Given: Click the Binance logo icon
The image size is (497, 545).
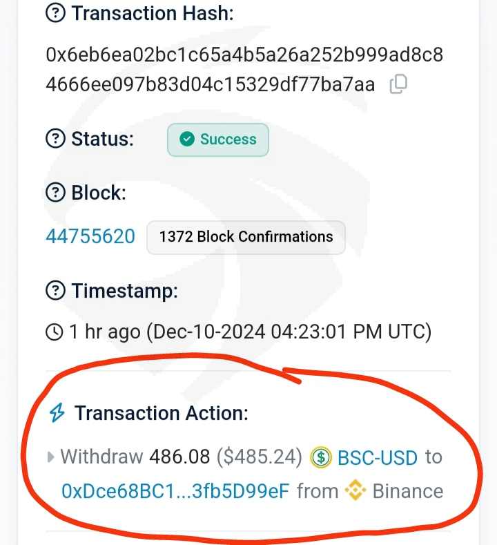Looking at the screenshot, I should click(356, 491).
